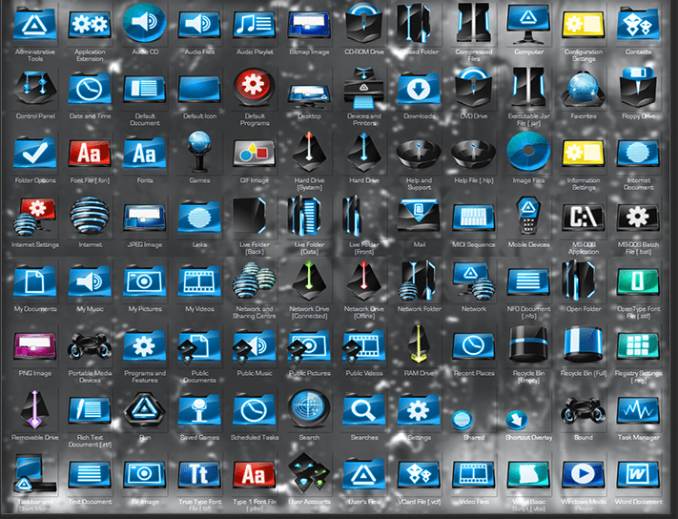Screen dimensions: 678x519
Task: Select the Searches folder icon
Action: 364,409
